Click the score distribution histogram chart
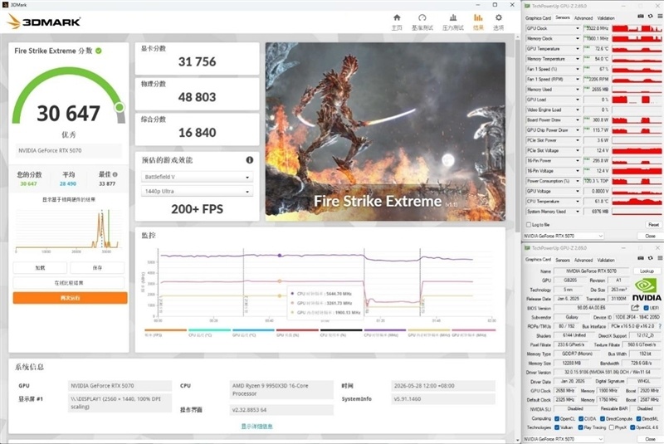The width and height of the screenshot is (664, 444). tap(69, 229)
